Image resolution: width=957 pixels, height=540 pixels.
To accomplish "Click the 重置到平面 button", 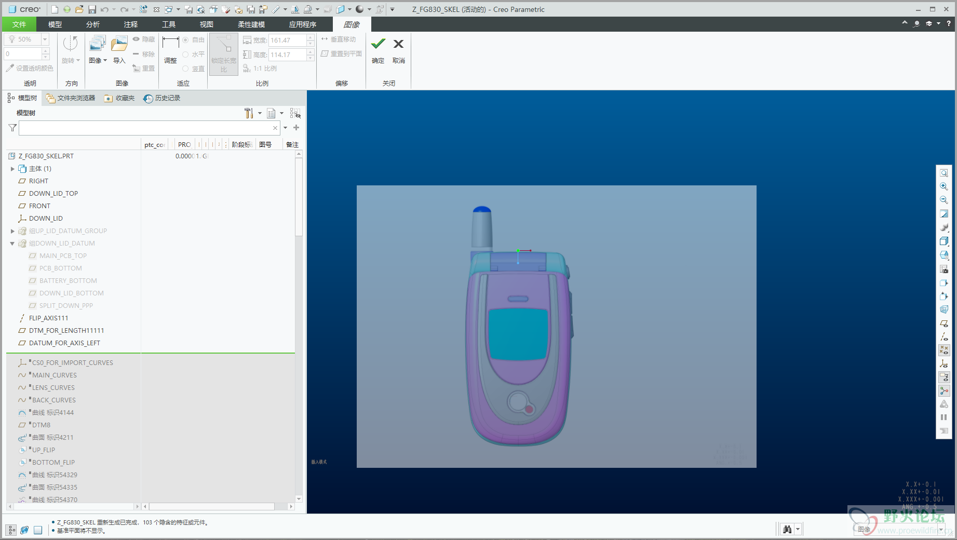I will point(341,53).
